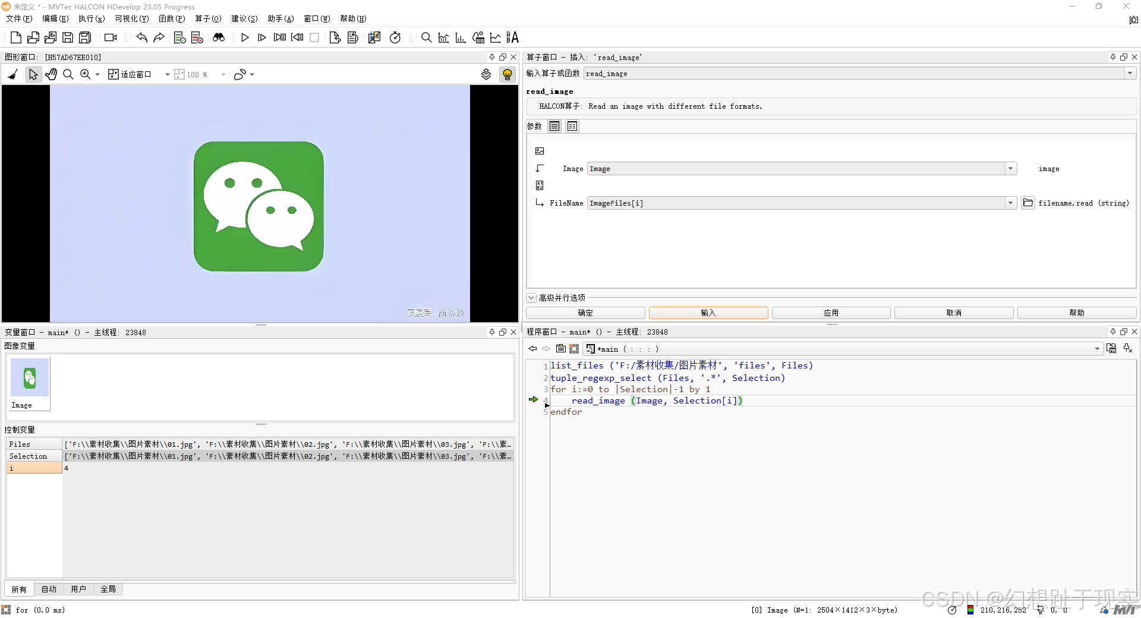Open the feature inspection tool
The height and width of the screenshot is (618, 1141).
tap(478, 37)
